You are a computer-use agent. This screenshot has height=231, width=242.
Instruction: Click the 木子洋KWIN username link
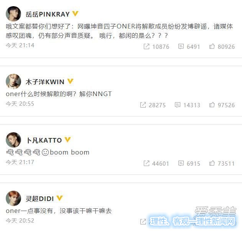[x=45, y=82]
